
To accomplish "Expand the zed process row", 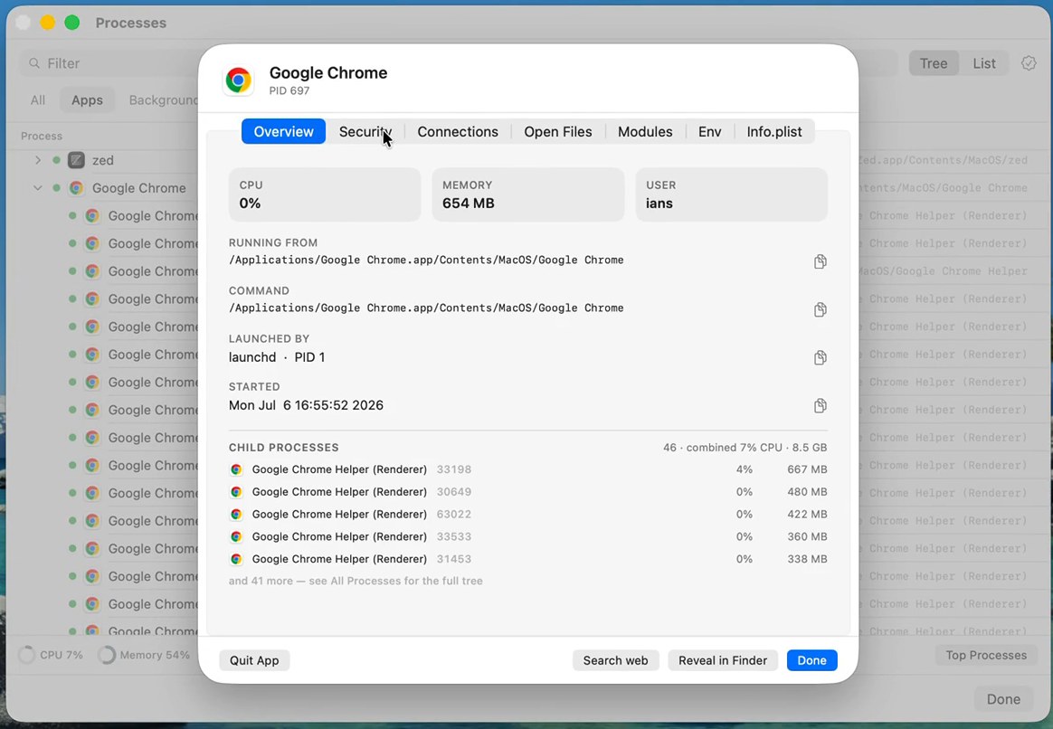I will pyautogui.click(x=38, y=160).
